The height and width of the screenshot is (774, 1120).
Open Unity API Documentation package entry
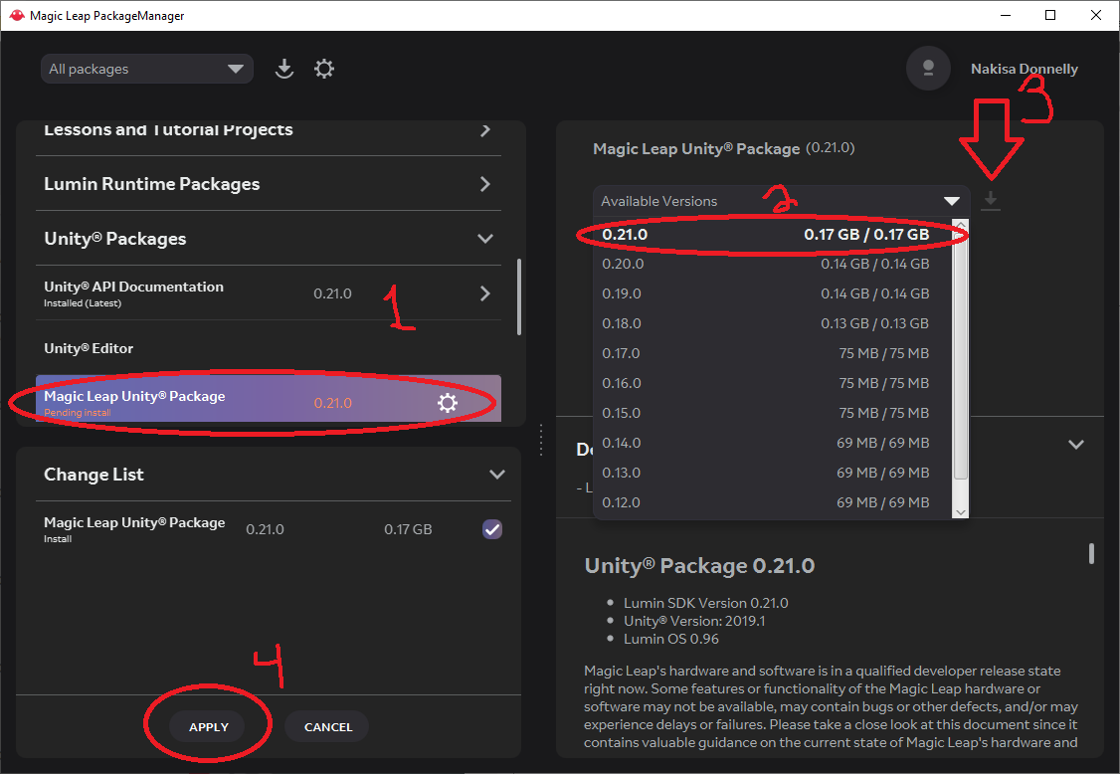[x=269, y=293]
